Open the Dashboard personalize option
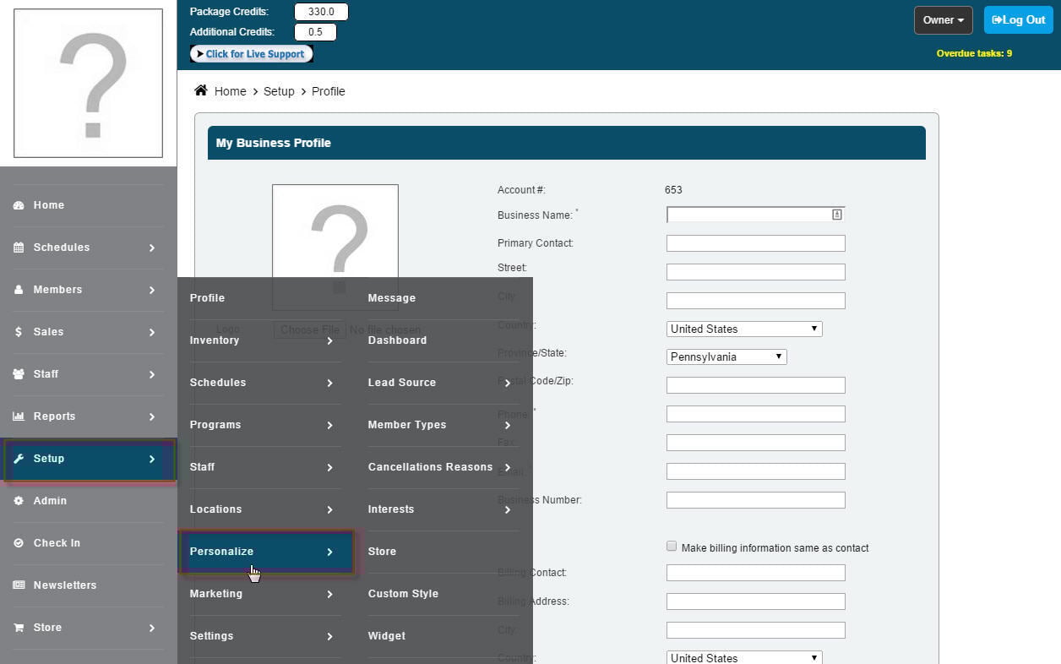Screen dimensions: 1061x664 (x=397, y=340)
